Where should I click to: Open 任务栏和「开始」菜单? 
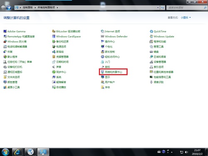click(x=17, y=62)
